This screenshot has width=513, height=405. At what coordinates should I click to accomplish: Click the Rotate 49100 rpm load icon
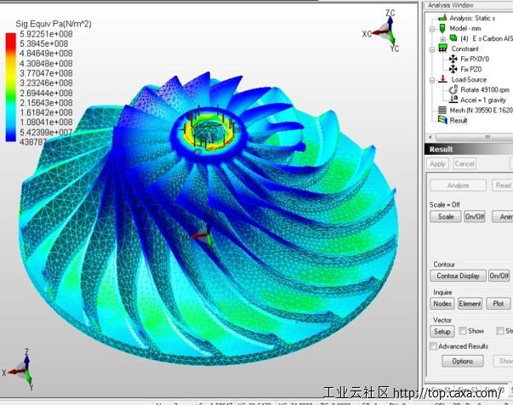pos(453,89)
